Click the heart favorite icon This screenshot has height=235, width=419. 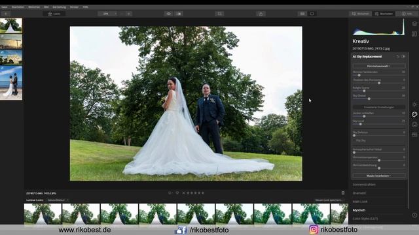pyautogui.click(x=177, y=193)
